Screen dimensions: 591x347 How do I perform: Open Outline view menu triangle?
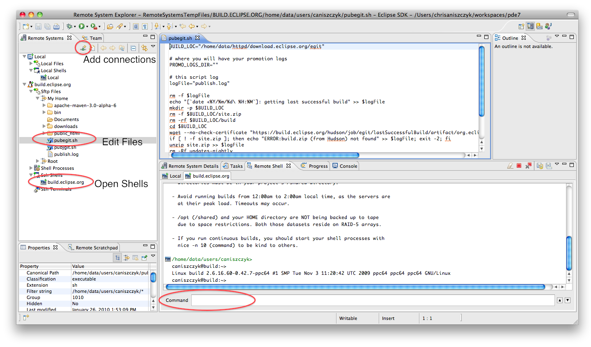[557, 36]
